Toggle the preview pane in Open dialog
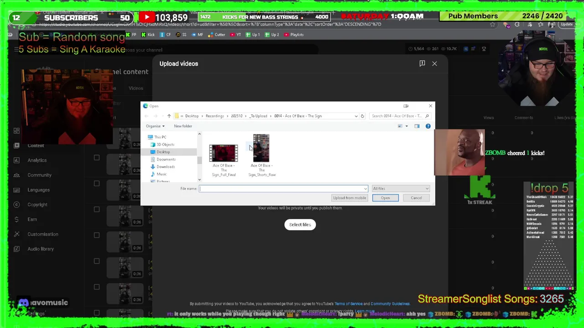Viewport: 584px width, 328px height. [417, 126]
